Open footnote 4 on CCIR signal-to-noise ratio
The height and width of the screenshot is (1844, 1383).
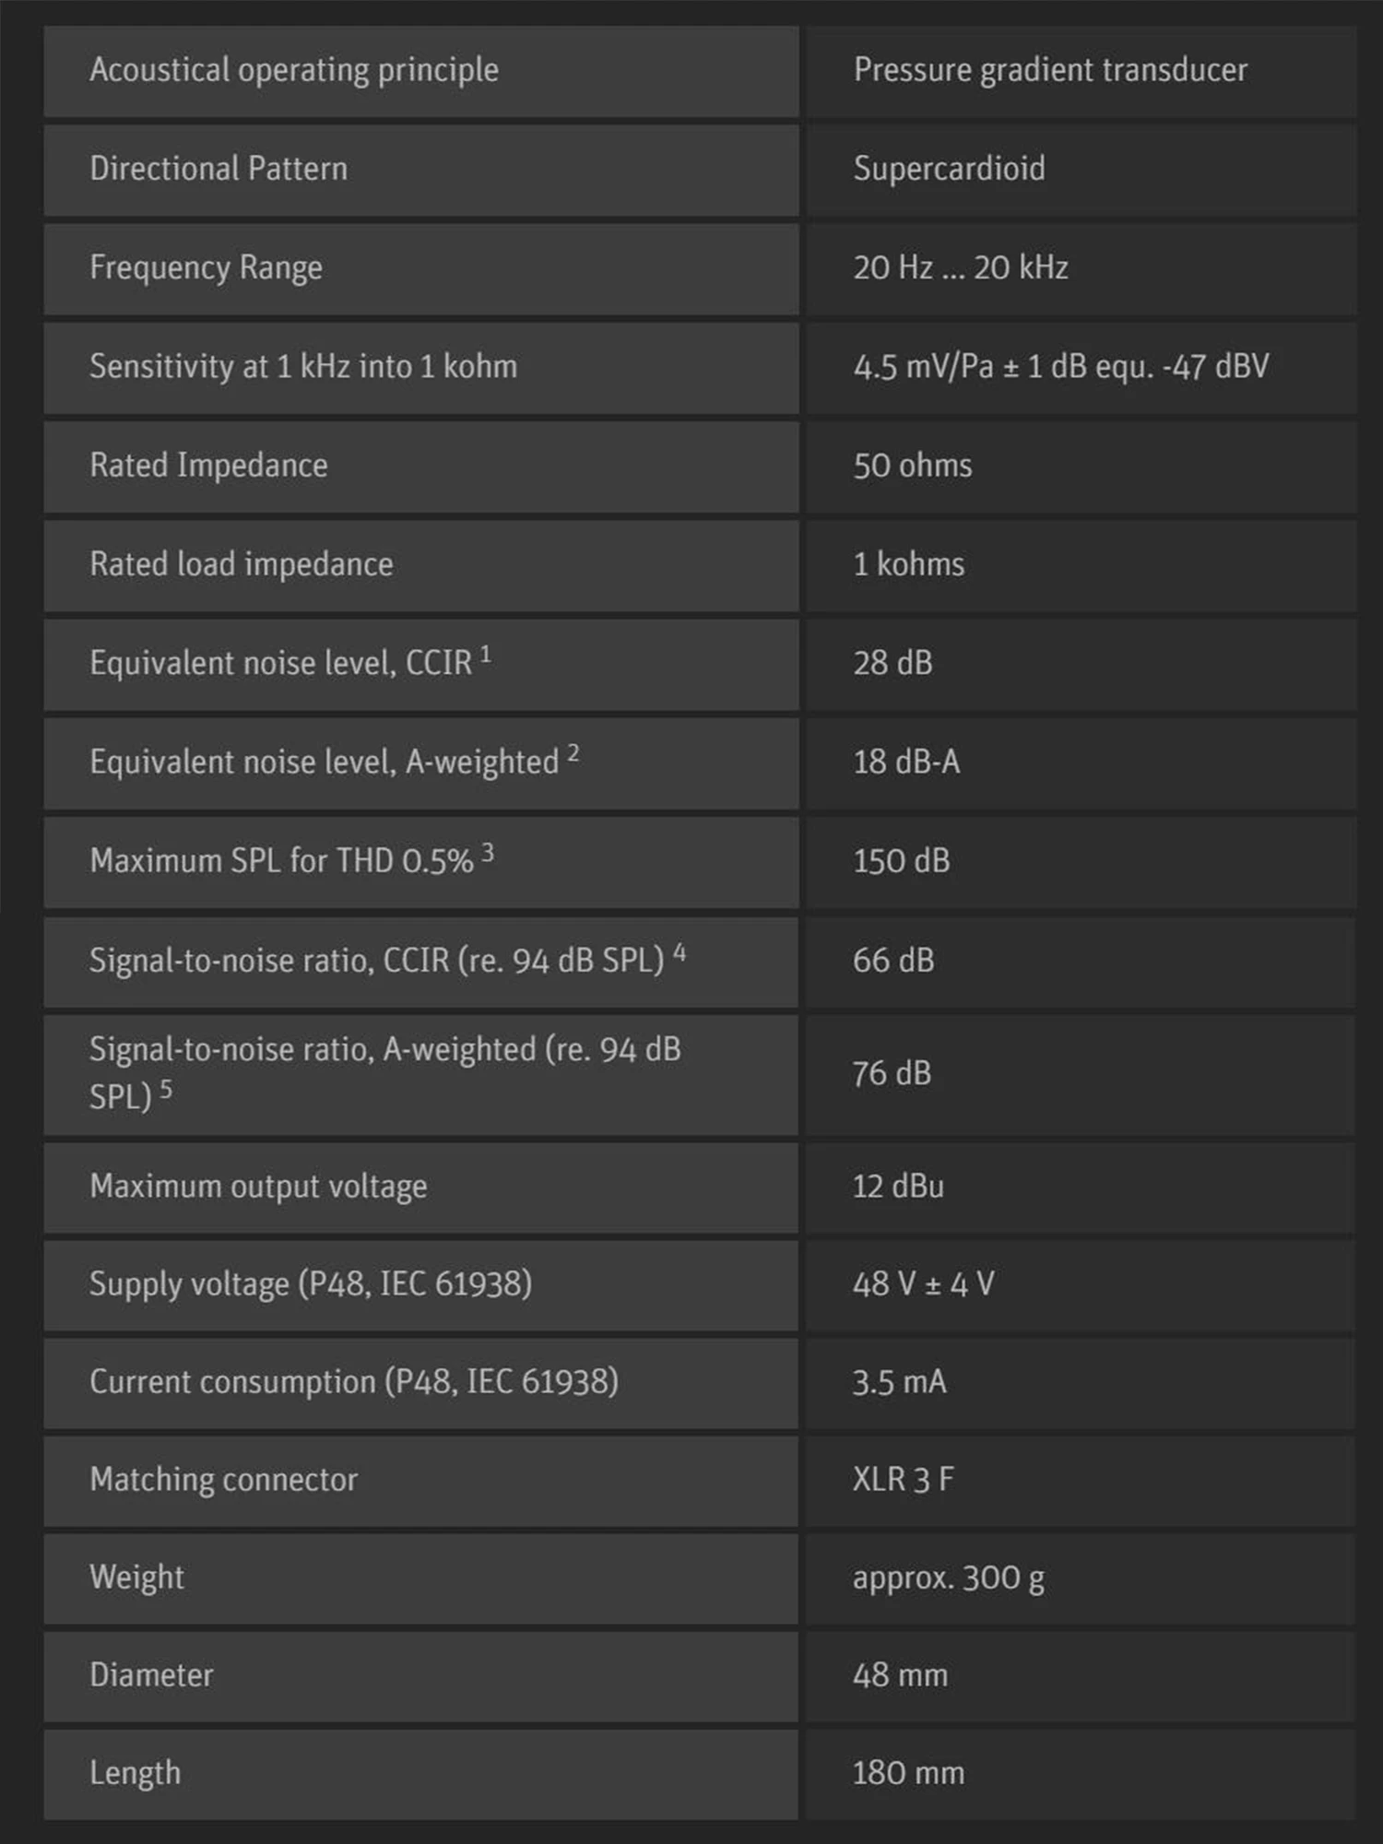[x=680, y=952]
